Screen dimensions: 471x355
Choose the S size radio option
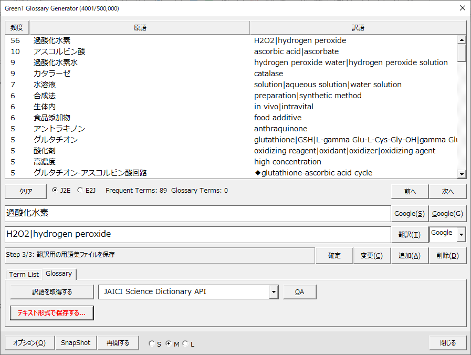click(x=152, y=344)
